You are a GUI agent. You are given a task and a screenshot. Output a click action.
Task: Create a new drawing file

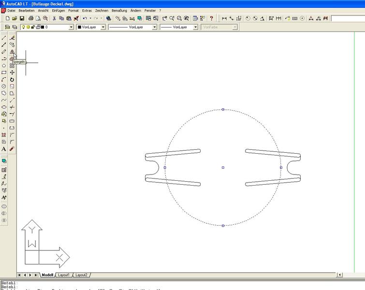7,18
